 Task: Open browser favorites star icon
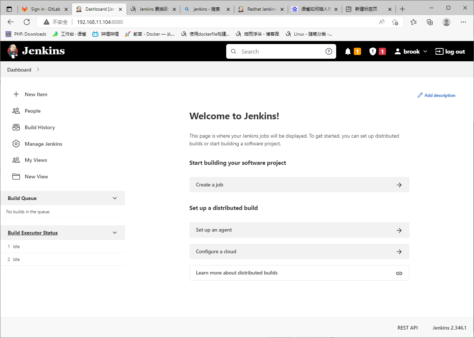point(414,22)
